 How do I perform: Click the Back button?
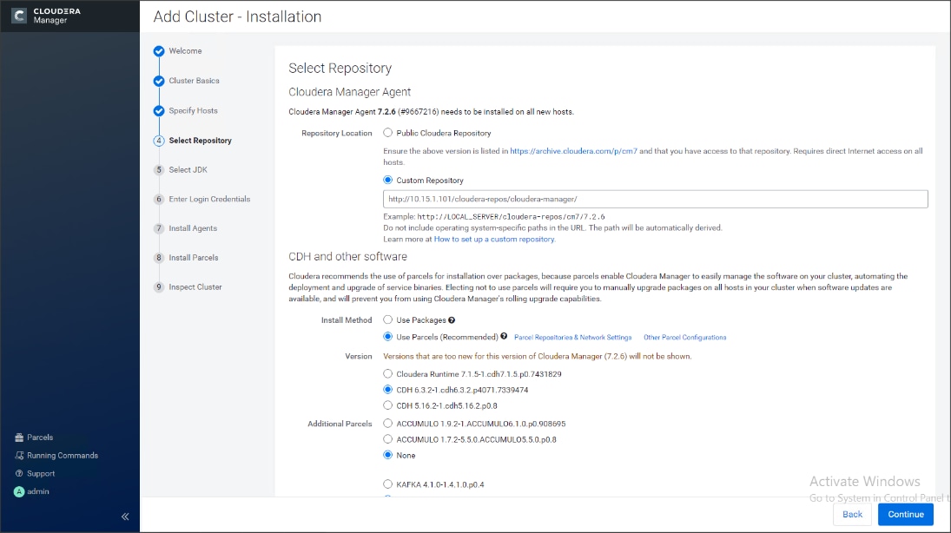tap(852, 514)
